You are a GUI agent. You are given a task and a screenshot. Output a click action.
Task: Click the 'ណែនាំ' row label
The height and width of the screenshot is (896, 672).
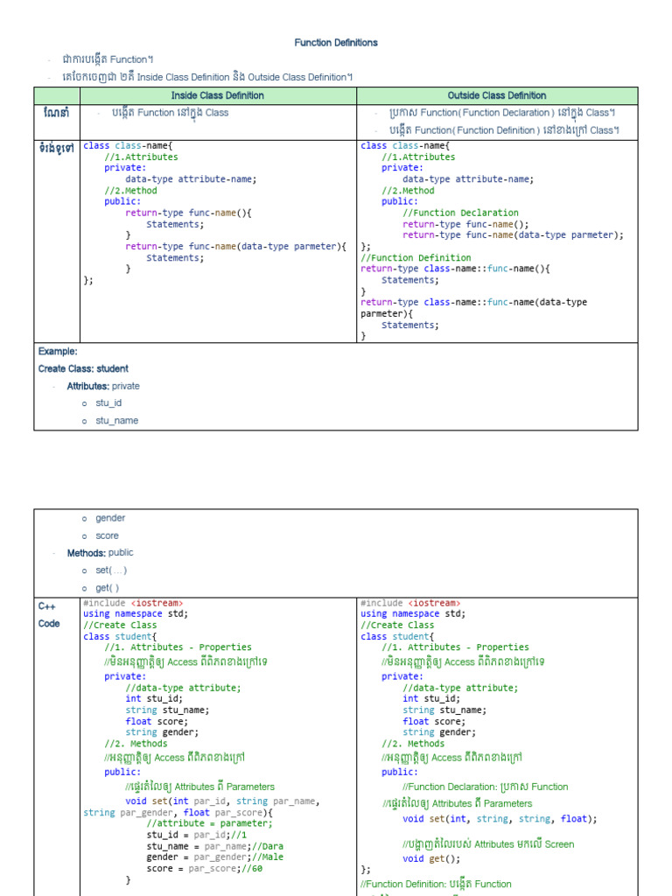57,113
